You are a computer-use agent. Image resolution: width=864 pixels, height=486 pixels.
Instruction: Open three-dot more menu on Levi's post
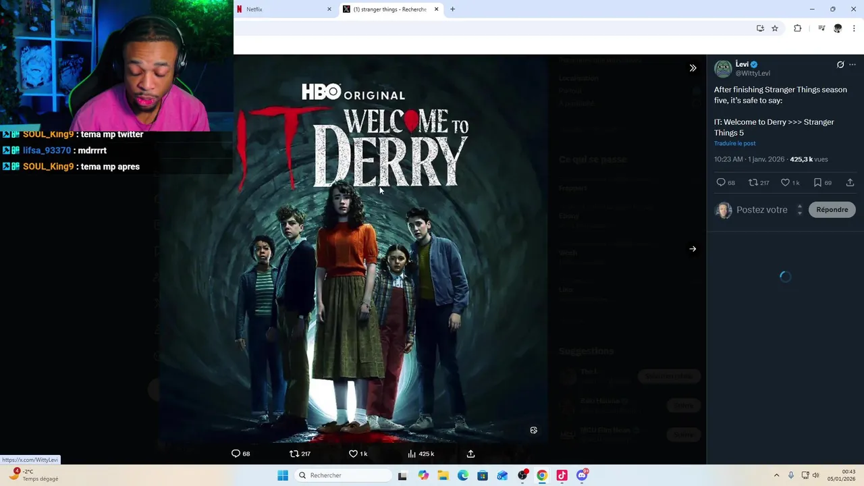[853, 65]
